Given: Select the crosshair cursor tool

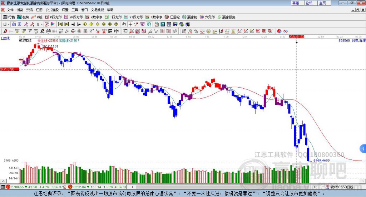Looking at the screenshot, I should click(x=130, y=24).
